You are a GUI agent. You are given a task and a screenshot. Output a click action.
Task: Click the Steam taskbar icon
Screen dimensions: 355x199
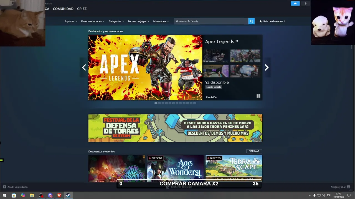pyautogui.click(x=68, y=195)
